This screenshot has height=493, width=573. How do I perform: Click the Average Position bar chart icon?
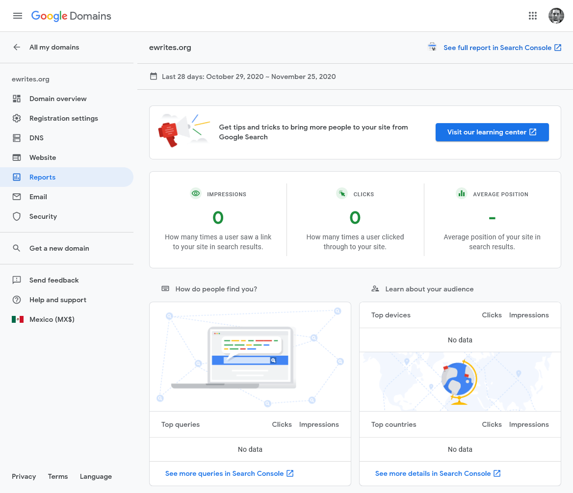click(462, 193)
